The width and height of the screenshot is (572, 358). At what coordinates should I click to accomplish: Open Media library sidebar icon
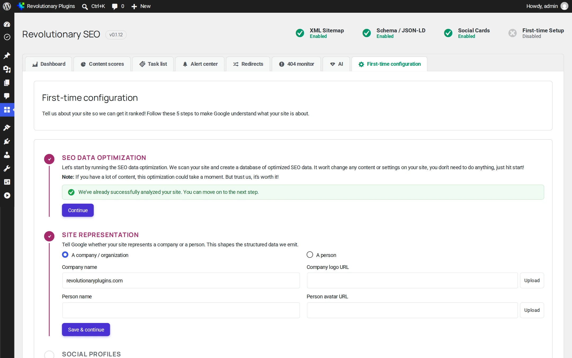point(7,69)
